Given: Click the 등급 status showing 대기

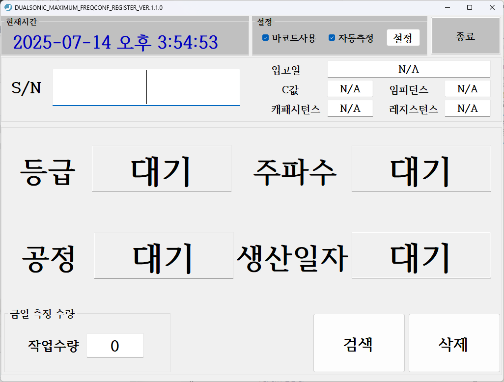Looking at the screenshot, I should [x=162, y=168].
